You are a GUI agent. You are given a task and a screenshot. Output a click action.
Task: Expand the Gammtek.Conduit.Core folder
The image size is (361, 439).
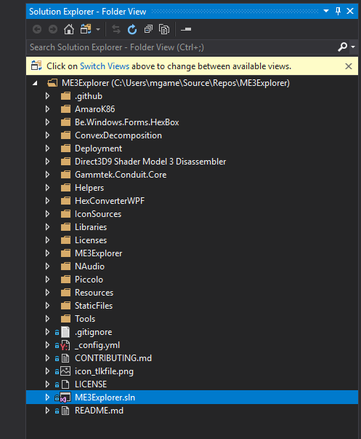(x=47, y=175)
